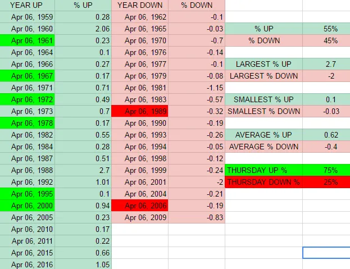Select the LARGEST % DOWN label cell
The image size is (350, 269).
[263, 76]
